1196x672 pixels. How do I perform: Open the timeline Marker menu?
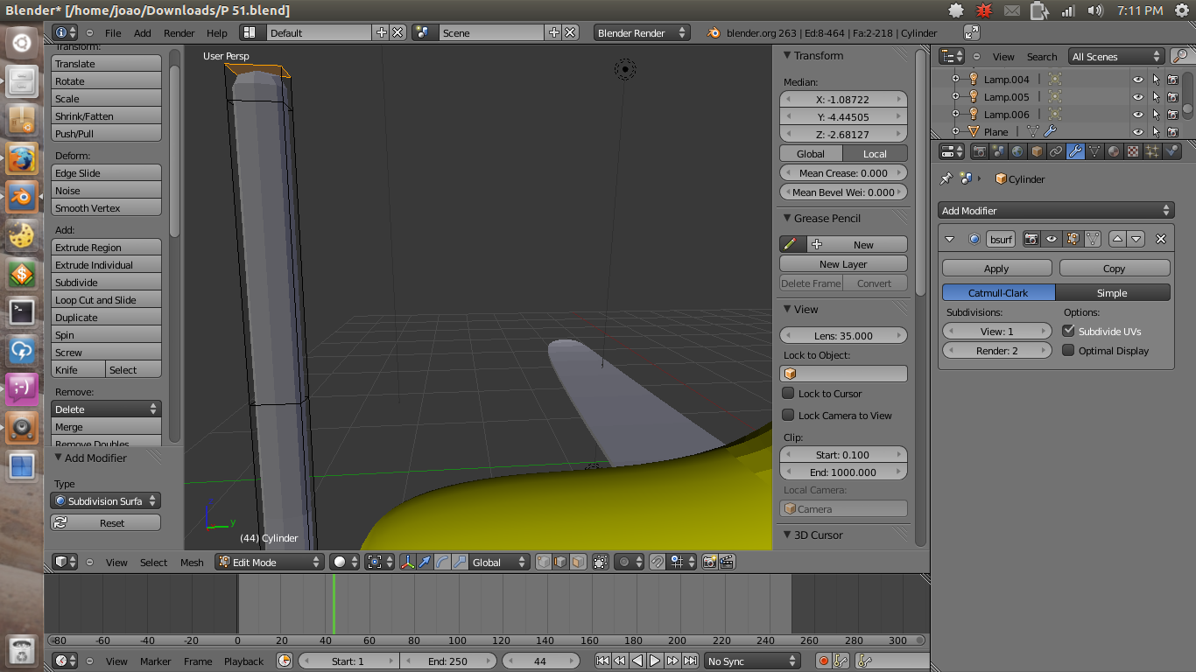[x=156, y=661]
